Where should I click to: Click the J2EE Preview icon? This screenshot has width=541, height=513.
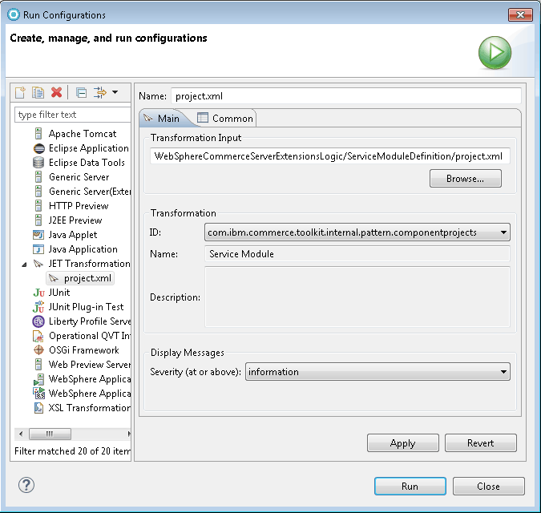[x=38, y=220]
